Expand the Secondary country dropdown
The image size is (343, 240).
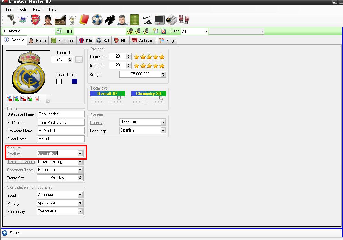80,211
